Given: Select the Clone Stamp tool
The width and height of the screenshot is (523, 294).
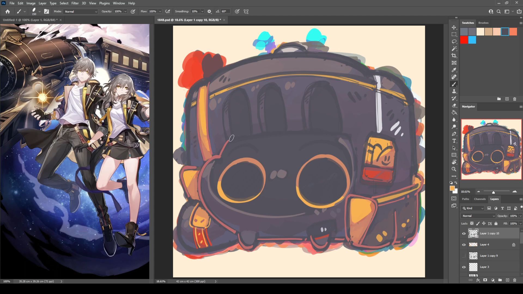Looking at the screenshot, I should [454, 91].
